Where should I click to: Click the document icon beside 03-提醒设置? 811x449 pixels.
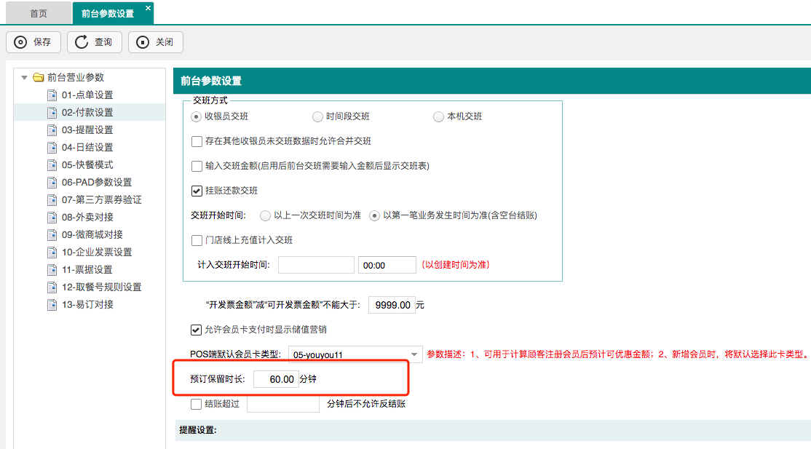coord(52,130)
